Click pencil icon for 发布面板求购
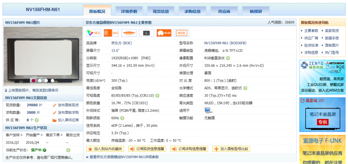The image size is (348, 164). click(x=55, y=112)
